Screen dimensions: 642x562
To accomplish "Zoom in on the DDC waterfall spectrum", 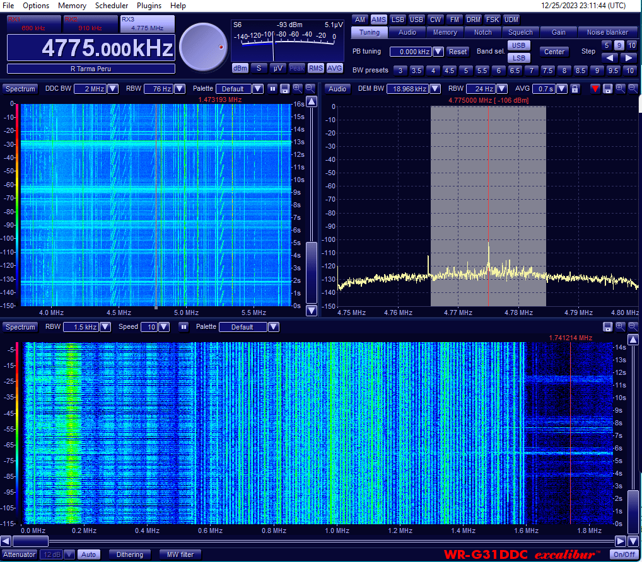I will (298, 88).
